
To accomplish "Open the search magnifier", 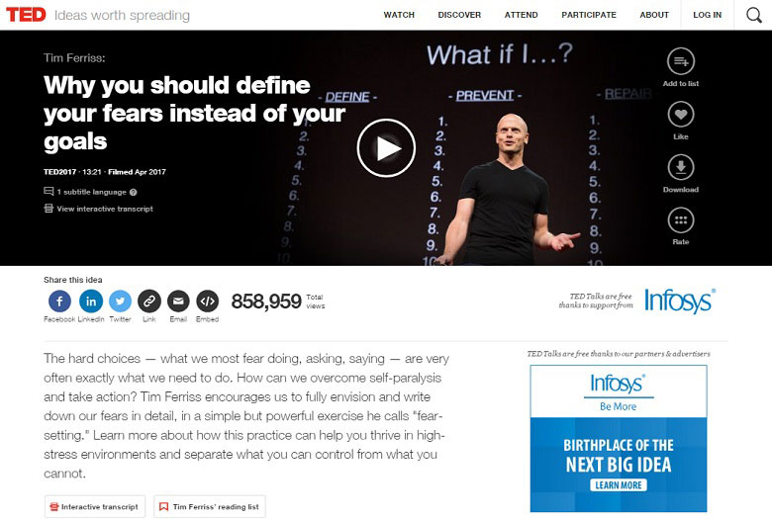I will pyautogui.click(x=753, y=15).
